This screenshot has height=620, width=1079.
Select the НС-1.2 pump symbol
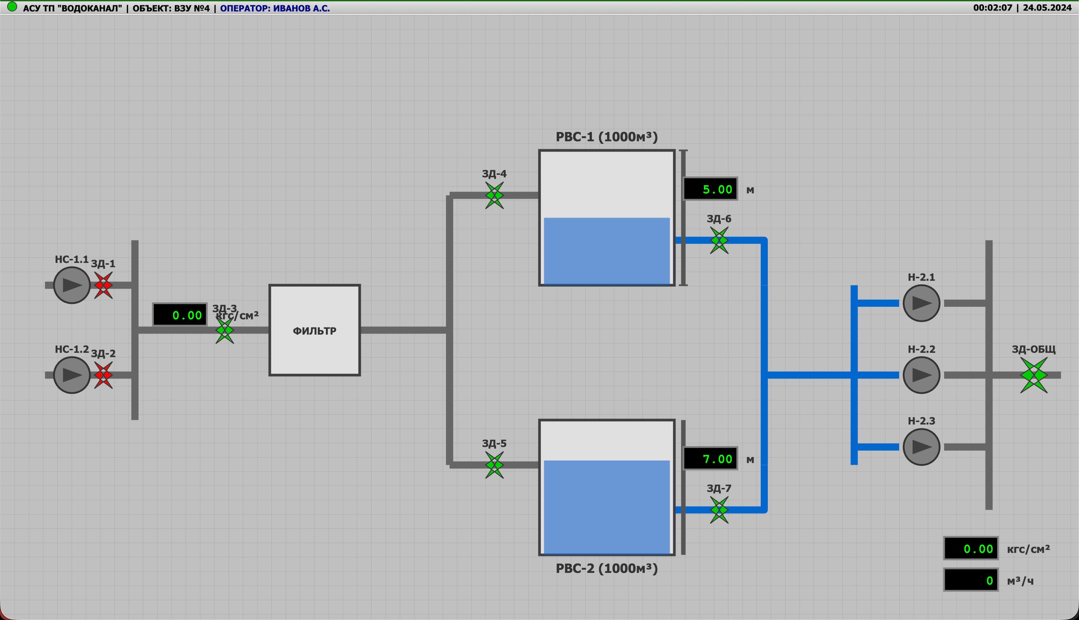point(72,375)
